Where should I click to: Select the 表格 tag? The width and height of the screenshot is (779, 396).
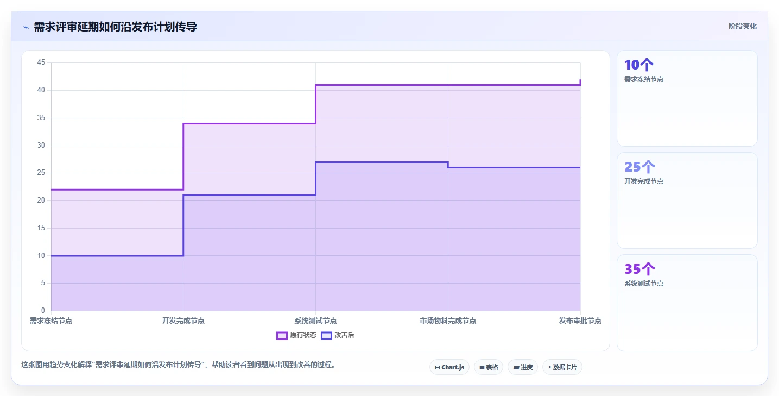[489, 367]
